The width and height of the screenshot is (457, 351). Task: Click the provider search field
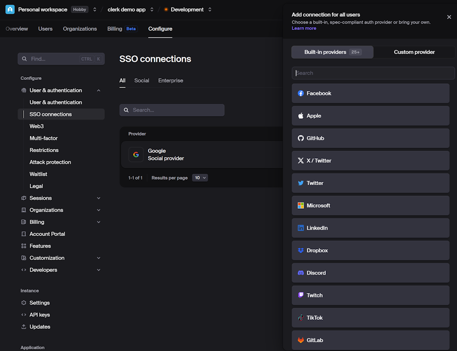[373, 73]
